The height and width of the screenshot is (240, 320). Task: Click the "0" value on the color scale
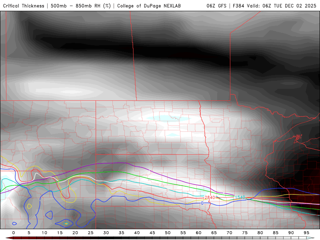click(x=14, y=233)
